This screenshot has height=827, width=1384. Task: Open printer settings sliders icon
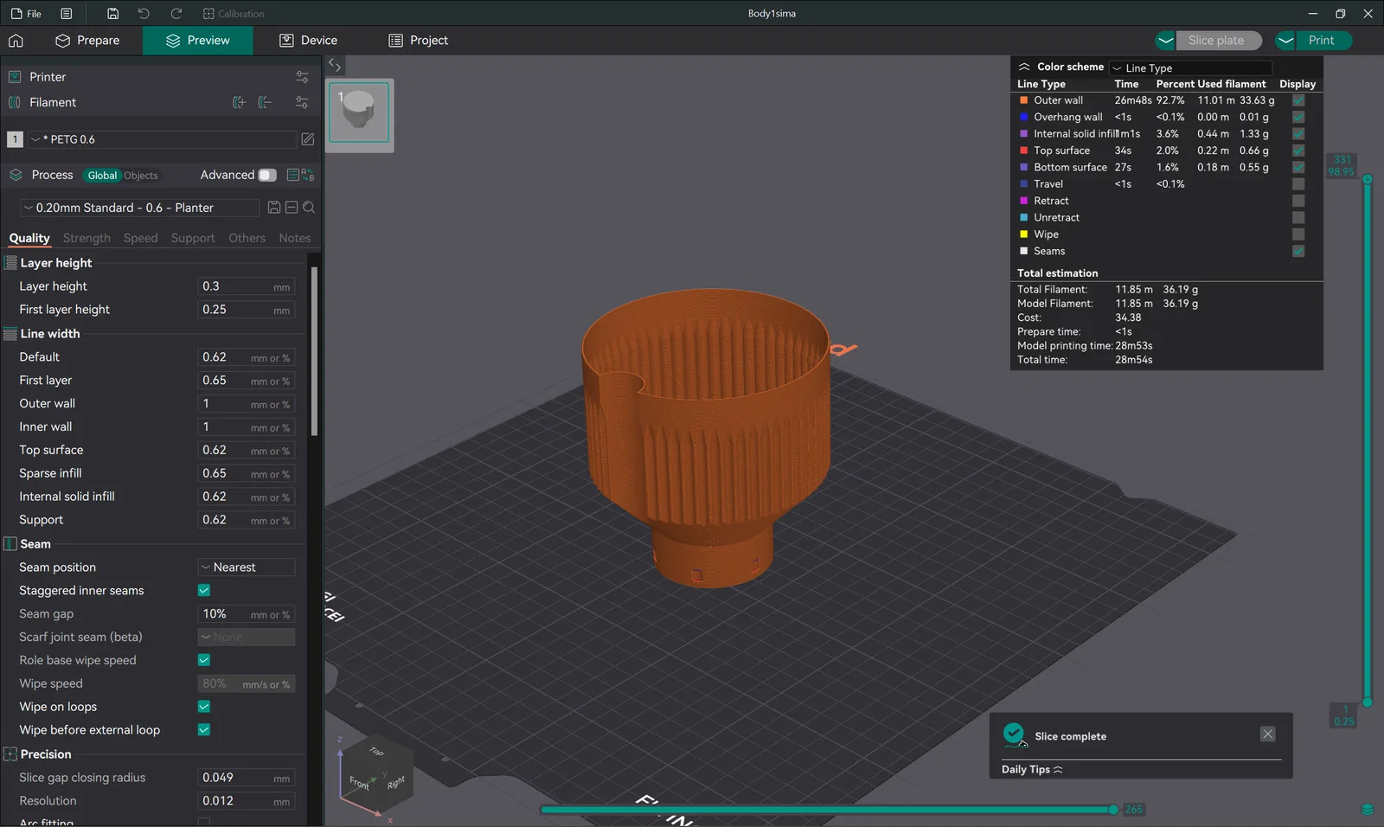302,77
